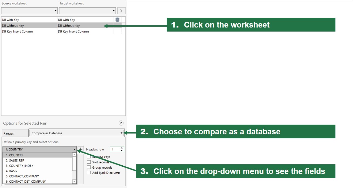
Task: Select the DB Key Insert Column row
Action: coord(61,31)
